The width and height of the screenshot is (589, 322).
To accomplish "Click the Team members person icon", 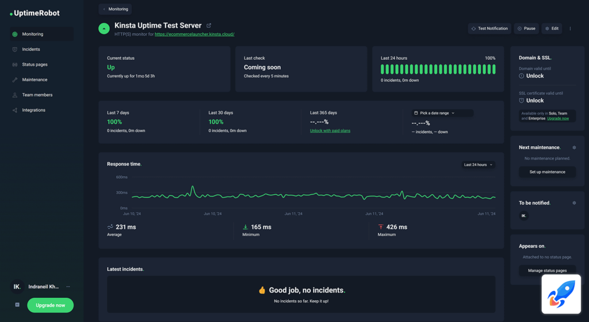I will coord(15,95).
